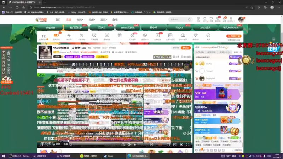283x159 pixels.
Task: Open the 首页 home menu item
Action: coord(58,20)
